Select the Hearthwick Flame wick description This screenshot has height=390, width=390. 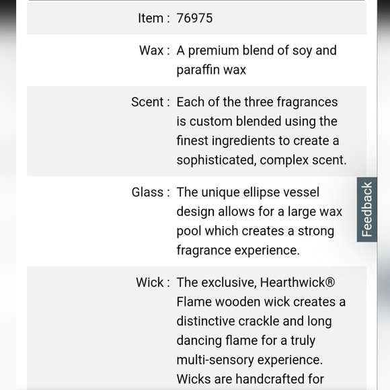(x=261, y=331)
